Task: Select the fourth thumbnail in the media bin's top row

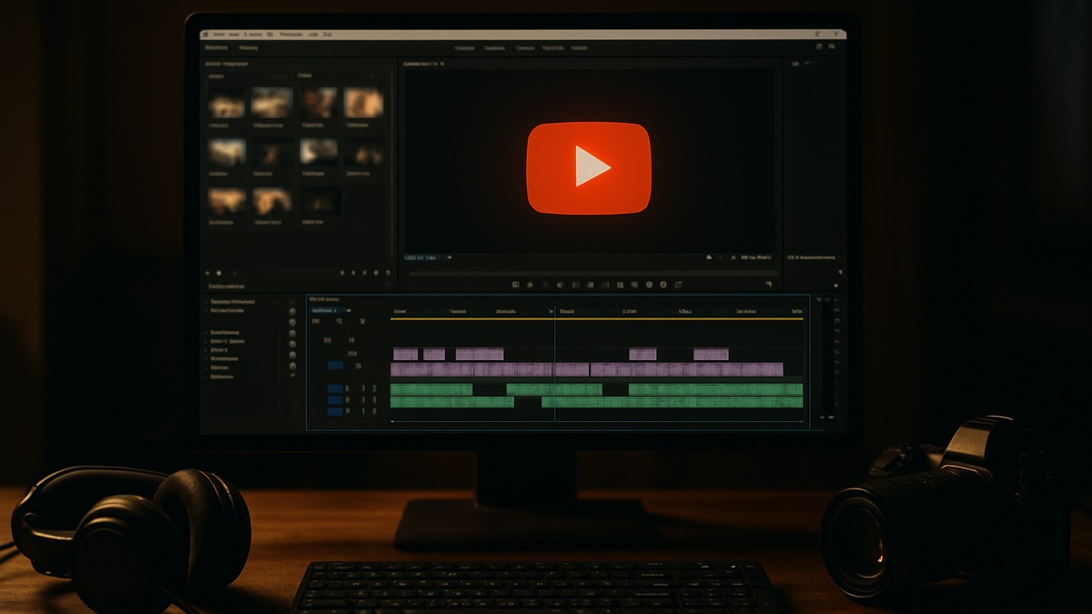Action: [363, 103]
